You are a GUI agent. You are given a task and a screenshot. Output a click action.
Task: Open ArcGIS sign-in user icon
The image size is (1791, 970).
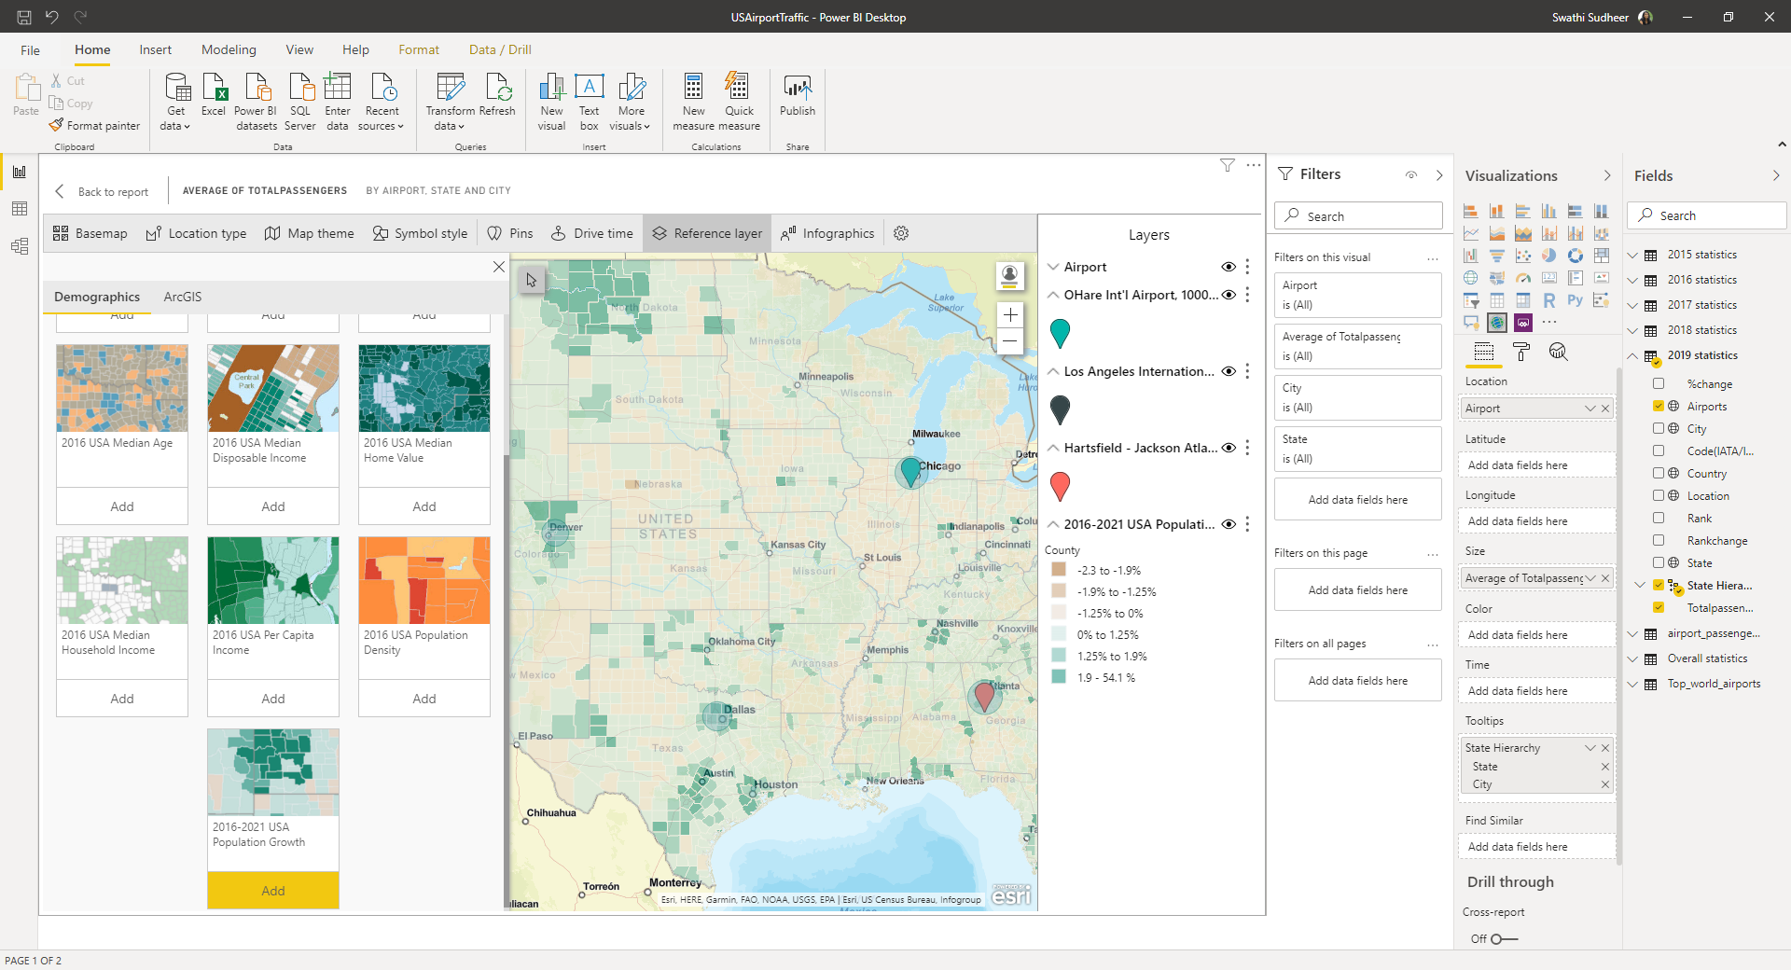click(x=1009, y=275)
